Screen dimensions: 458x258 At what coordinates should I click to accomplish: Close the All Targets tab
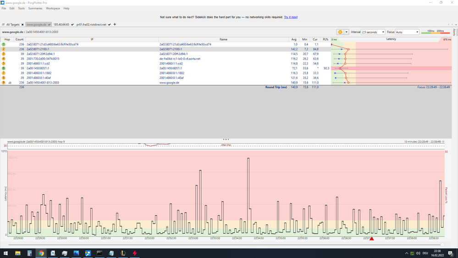coord(22,25)
